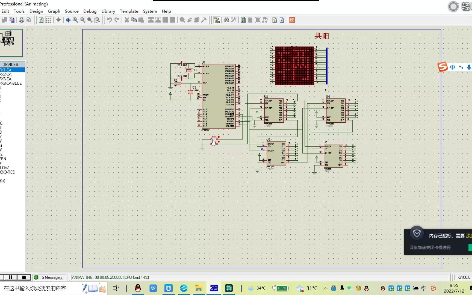Viewport: 472px width, 295px height.
Task: Select 8X8-RED device in list
Action: pyautogui.click(x=8, y=172)
